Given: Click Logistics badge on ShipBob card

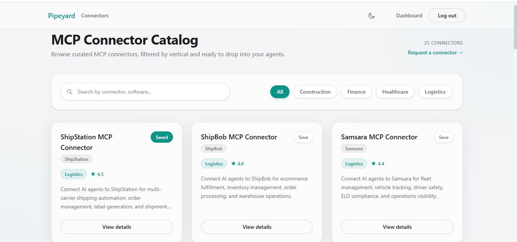Looking at the screenshot, I should point(214,163).
